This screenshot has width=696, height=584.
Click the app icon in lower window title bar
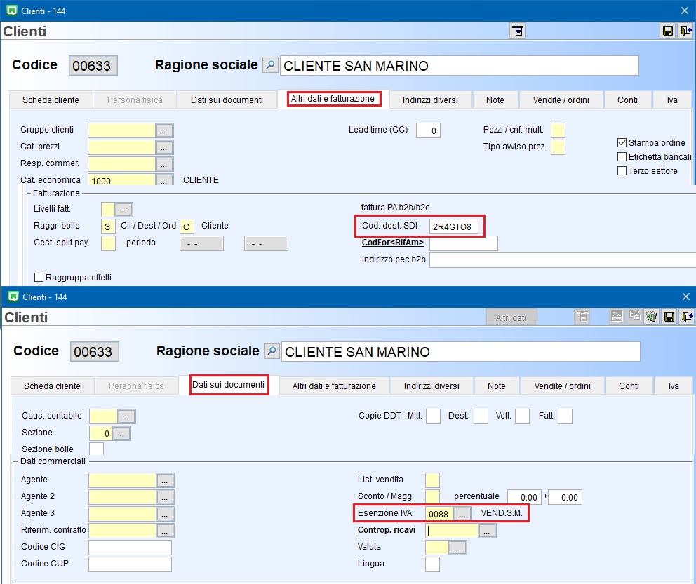pyautogui.click(x=13, y=297)
